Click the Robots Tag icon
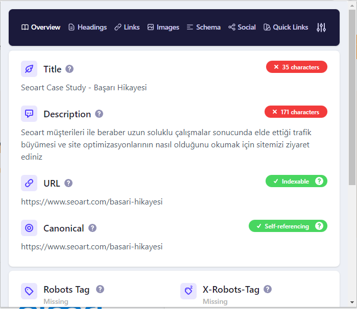This screenshot has width=357, height=309. (29, 291)
